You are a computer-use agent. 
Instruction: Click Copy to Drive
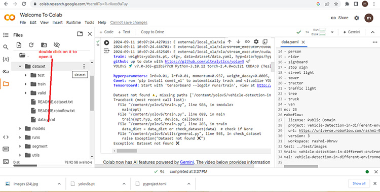tap(153, 32)
